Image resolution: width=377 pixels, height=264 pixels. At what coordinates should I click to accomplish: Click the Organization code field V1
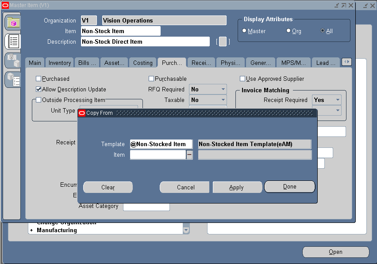[x=89, y=20]
